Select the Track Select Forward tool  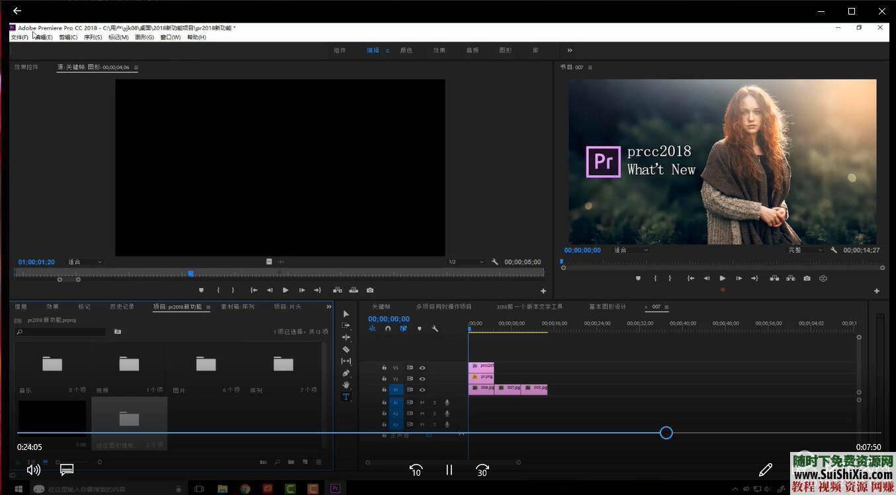(x=345, y=326)
